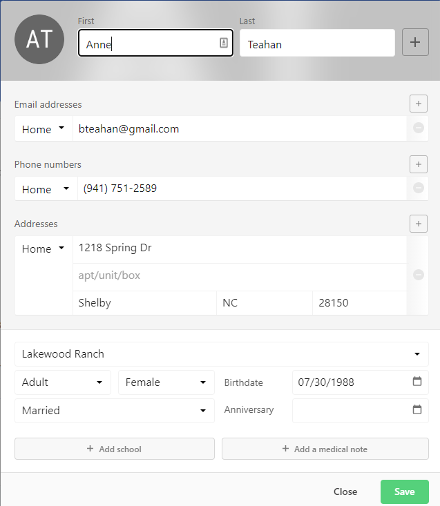
Task: Add another email address with plus icon
Action: (418, 104)
